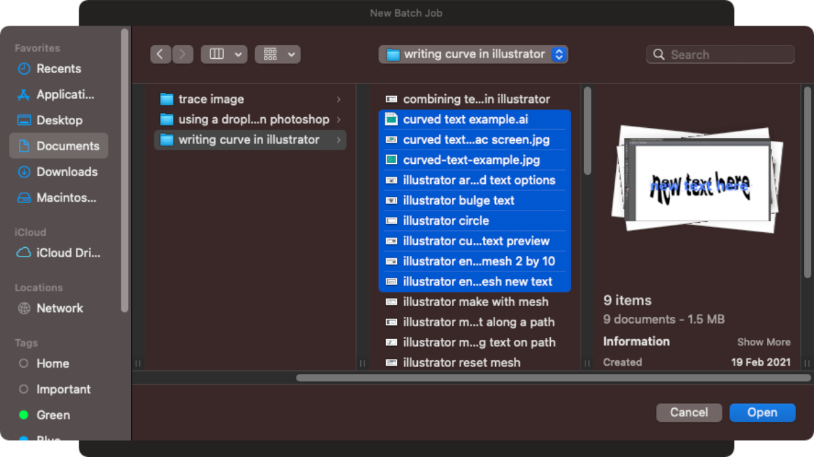Select illustrator reset mesh file
The width and height of the screenshot is (814, 457).
[475, 363]
